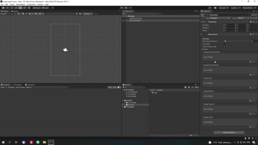Select the Rotate tool in toolbar
The width and height of the screenshot is (258, 145).
[12, 8]
